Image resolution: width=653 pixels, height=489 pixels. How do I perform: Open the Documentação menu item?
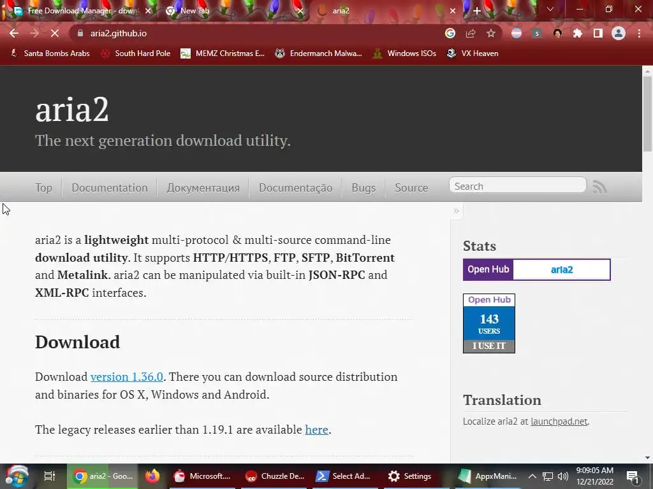296,188
